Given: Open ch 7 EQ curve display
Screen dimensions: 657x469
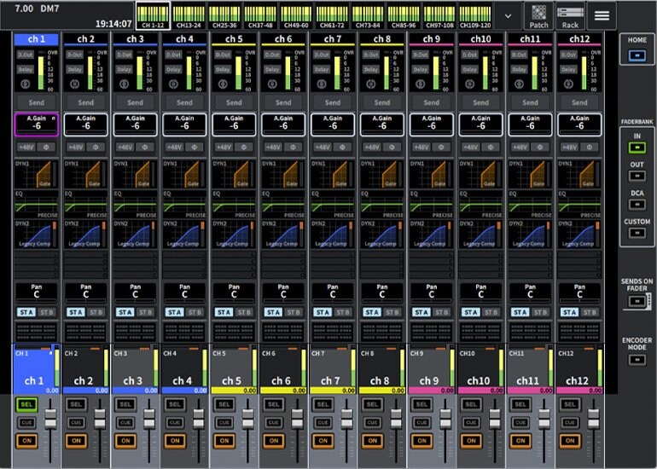Looking at the screenshot, I should 333,205.
